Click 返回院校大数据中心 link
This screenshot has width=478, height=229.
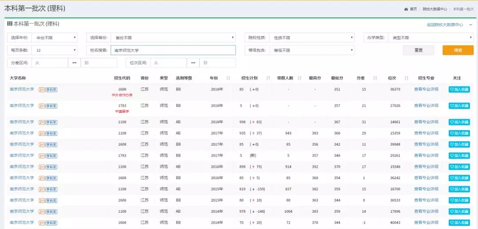(444, 25)
